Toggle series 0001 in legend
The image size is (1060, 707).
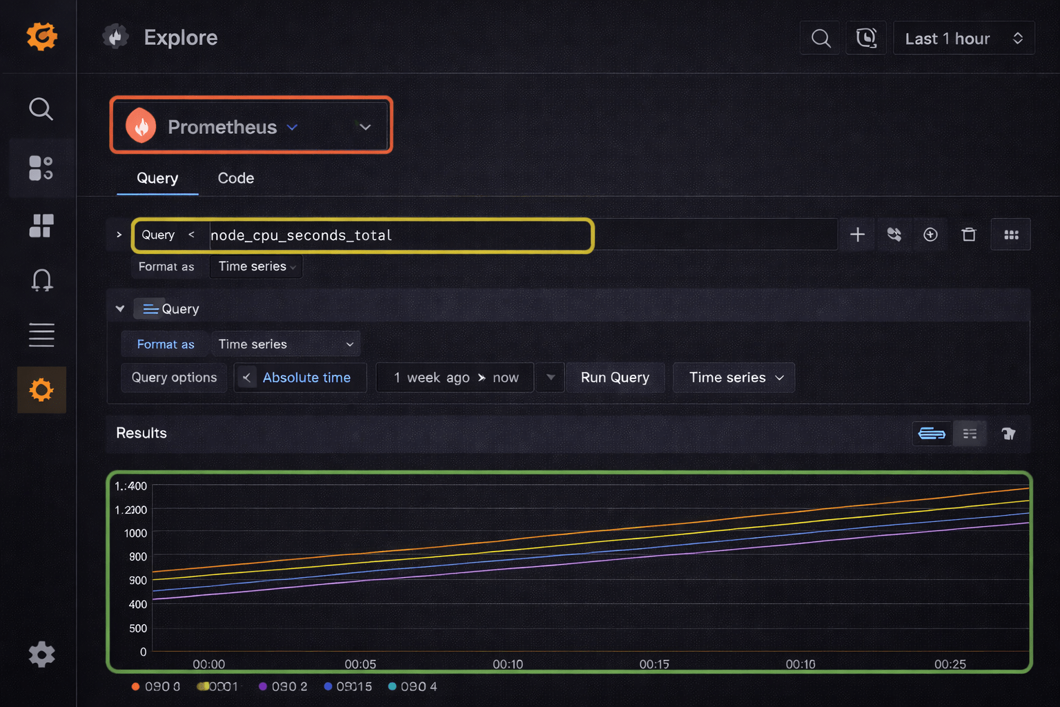pyautogui.click(x=217, y=686)
